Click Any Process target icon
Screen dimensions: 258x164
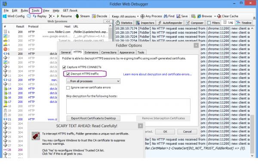142,16
